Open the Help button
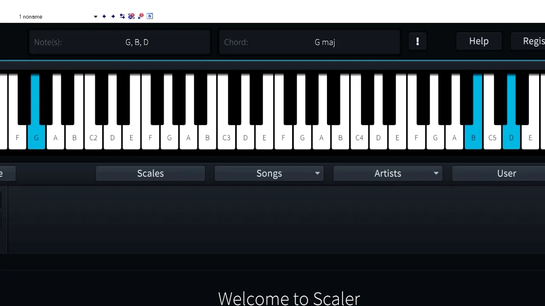The height and width of the screenshot is (306, 545). [x=479, y=41]
